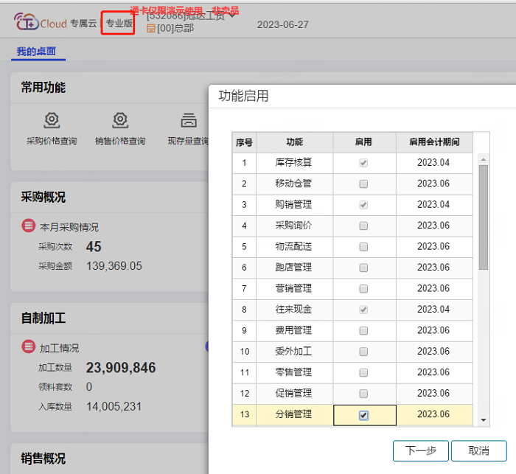Open 现存量查询 shortcut icon
This screenshot has width=516, height=474.
(x=189, y=120)
